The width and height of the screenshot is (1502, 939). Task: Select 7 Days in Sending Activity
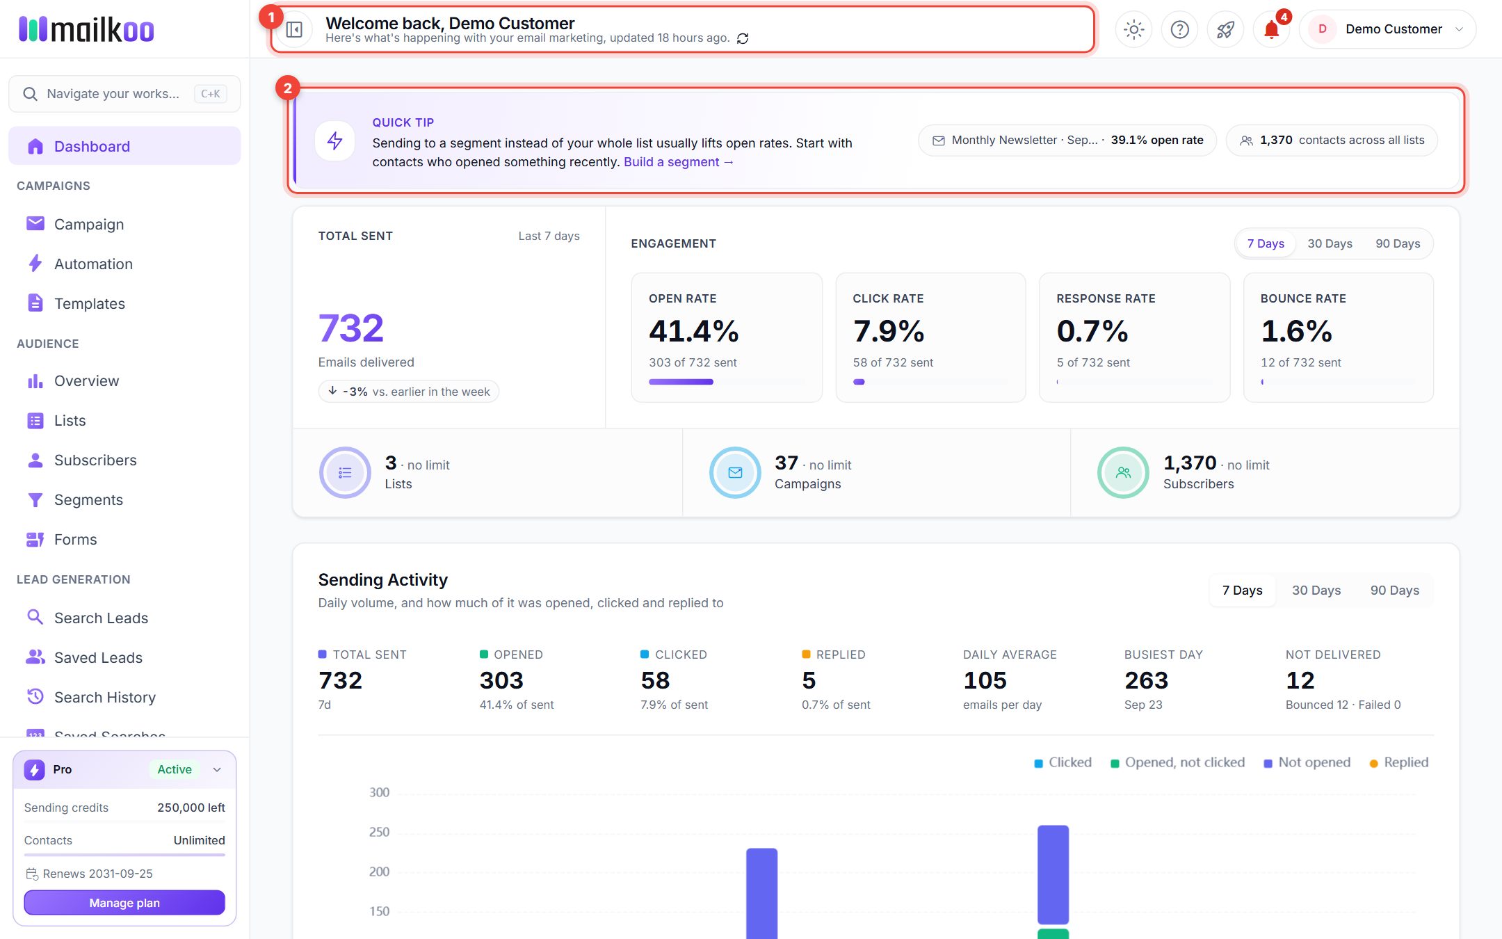[x=1243, y=591]
